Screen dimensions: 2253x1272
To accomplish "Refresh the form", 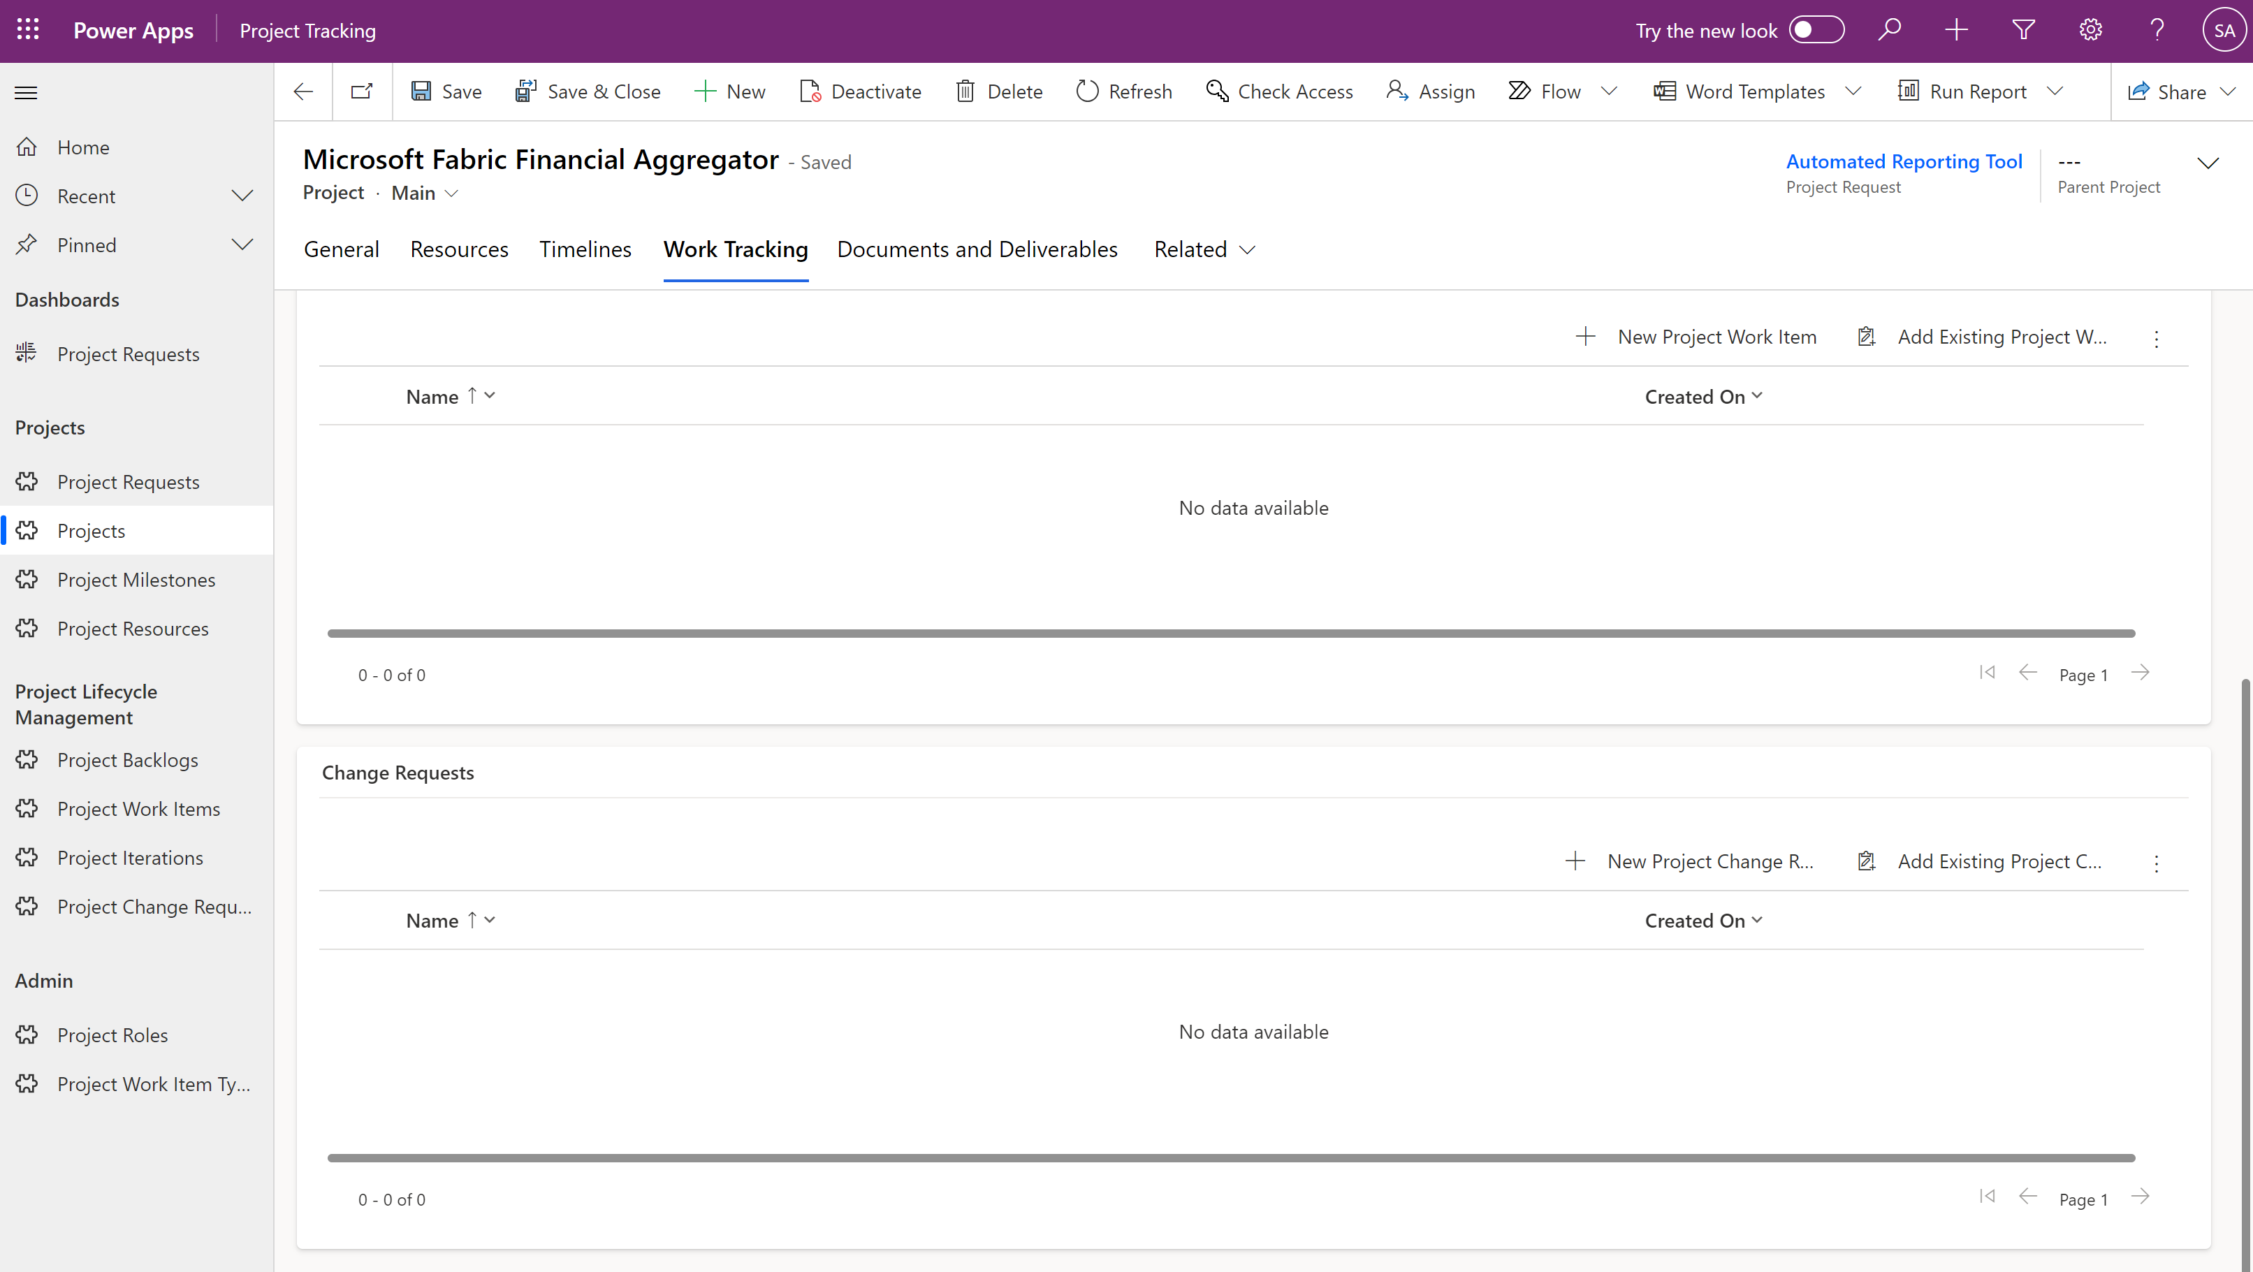I will [x=1124, y=92].
